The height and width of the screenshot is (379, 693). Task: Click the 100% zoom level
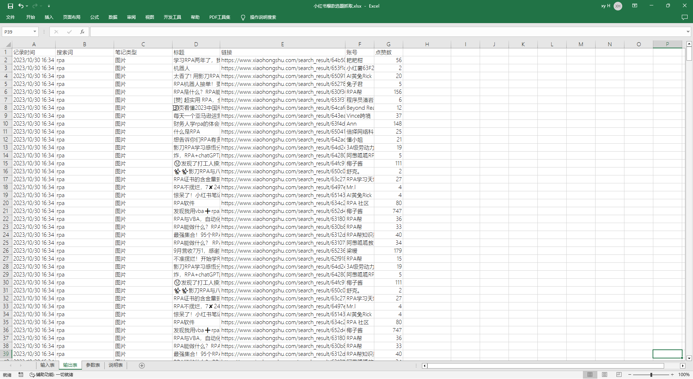pos(684,375)
